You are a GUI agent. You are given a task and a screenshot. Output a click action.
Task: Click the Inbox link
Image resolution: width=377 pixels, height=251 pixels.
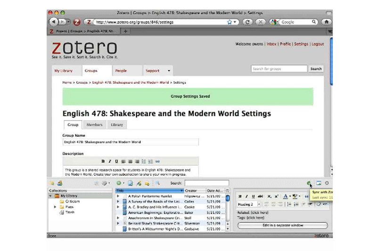271,44
